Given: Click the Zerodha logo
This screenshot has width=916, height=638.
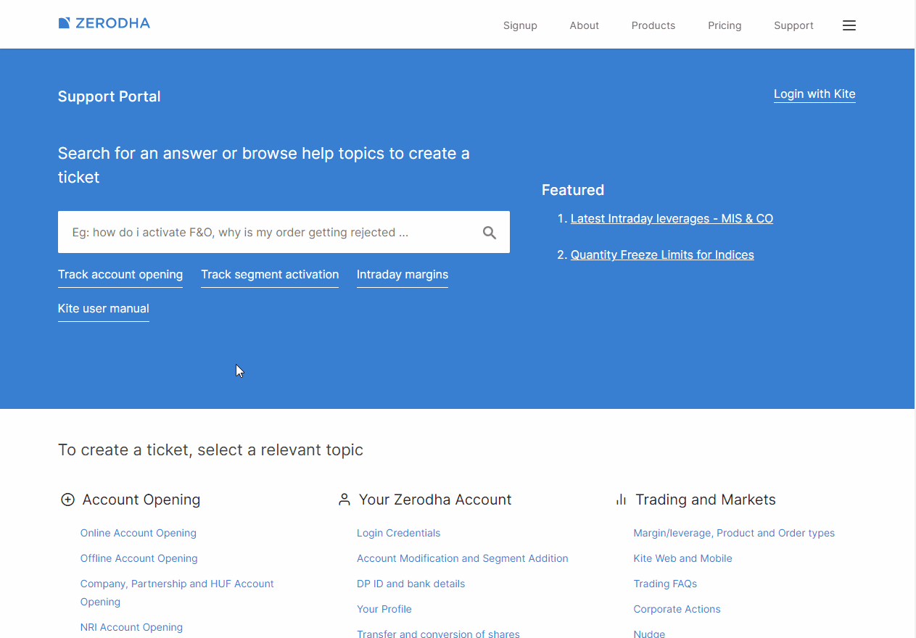Looking at the screenshot, I should click(x=104, y=23).
